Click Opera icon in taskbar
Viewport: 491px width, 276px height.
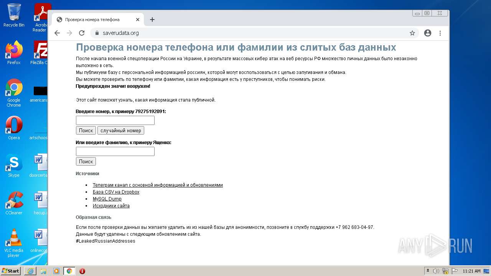click(x=82, y=271)
